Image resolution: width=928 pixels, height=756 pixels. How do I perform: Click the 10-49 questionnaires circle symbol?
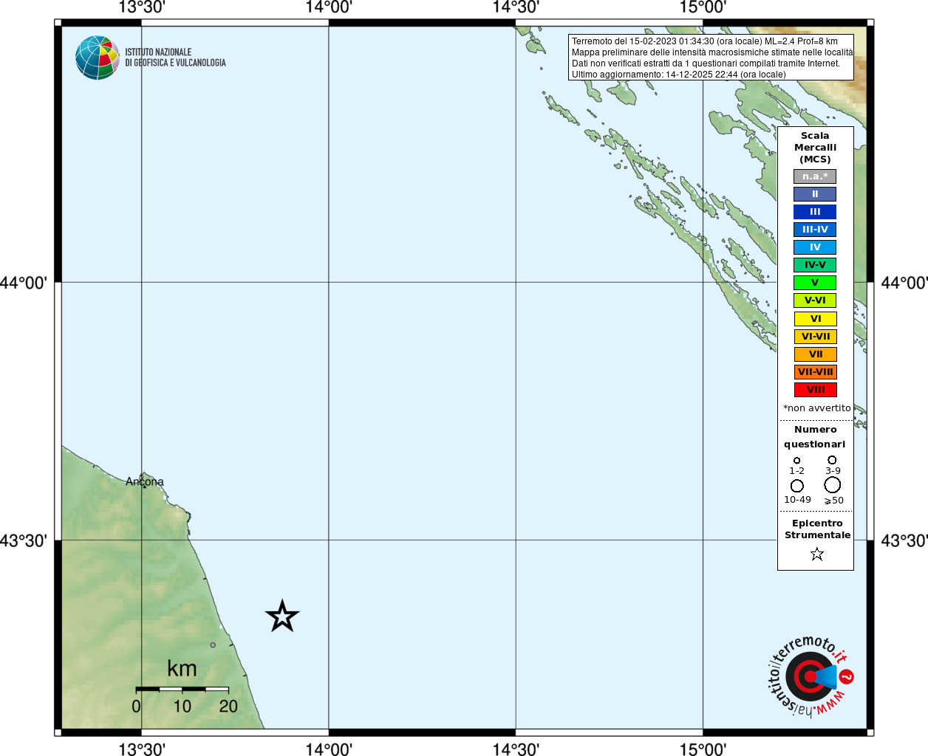click(x=797, y=486)
